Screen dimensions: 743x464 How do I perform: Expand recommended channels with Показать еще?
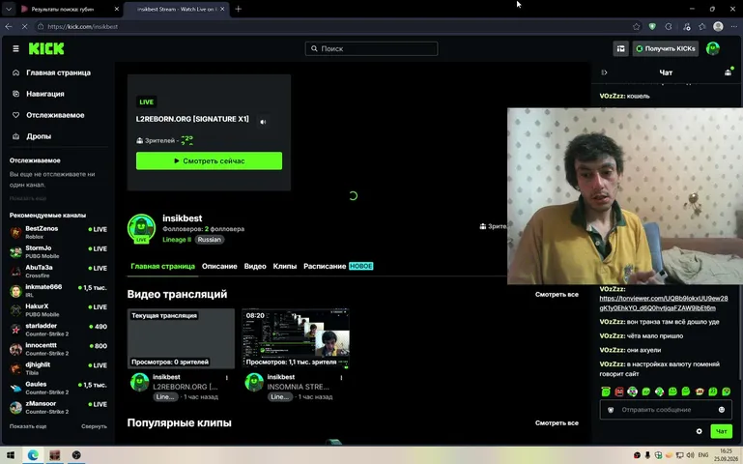[x=28, y=426]
